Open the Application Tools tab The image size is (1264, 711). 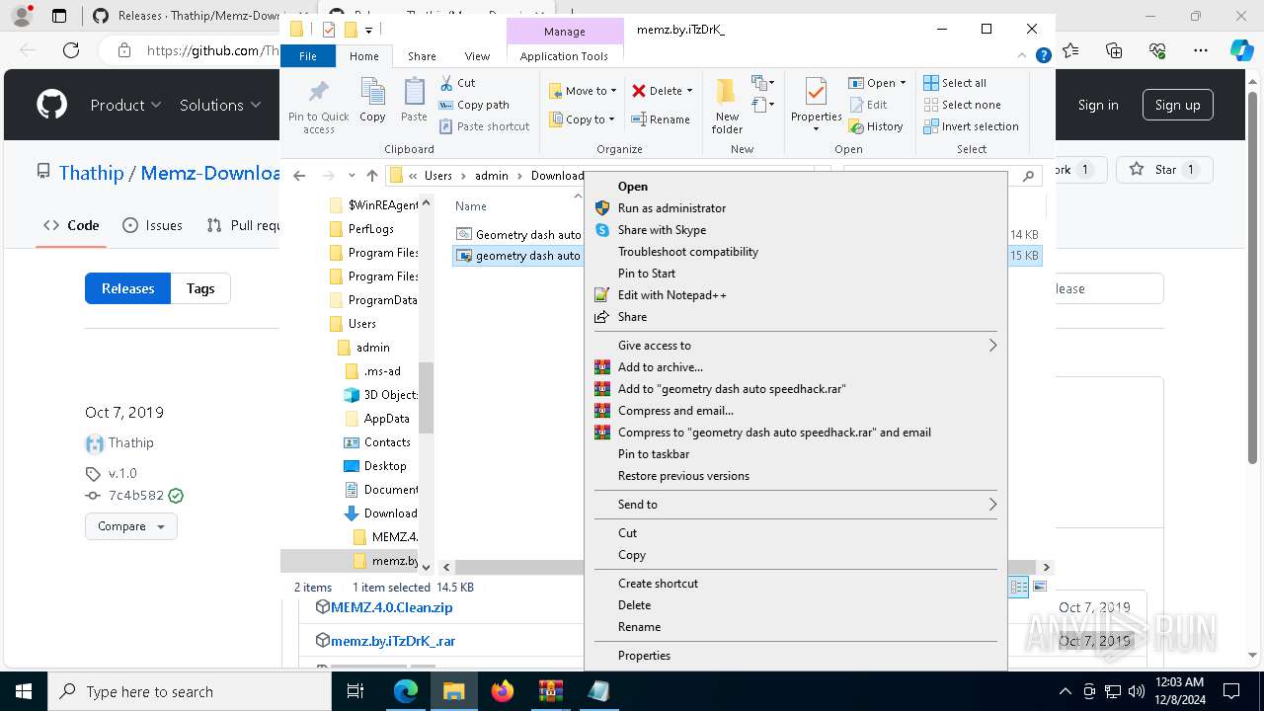(x=564, y=56)
